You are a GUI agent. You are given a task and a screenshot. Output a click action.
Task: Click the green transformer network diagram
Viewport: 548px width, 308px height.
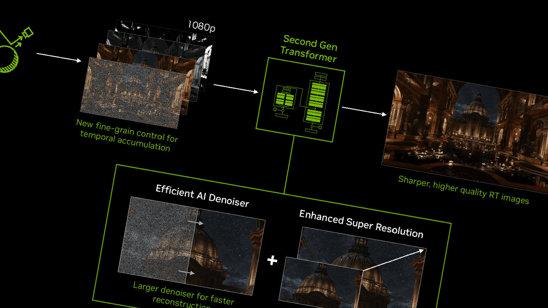[300, 100]
